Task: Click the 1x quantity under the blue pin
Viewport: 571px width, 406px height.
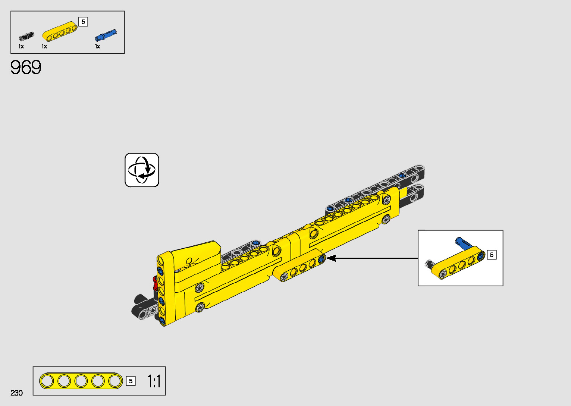Action: pos(97,47)
